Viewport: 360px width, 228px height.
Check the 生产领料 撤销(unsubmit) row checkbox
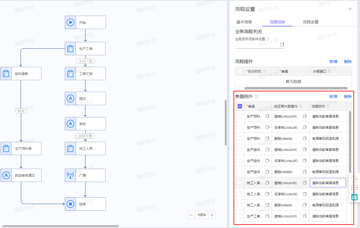click(240, 116)
